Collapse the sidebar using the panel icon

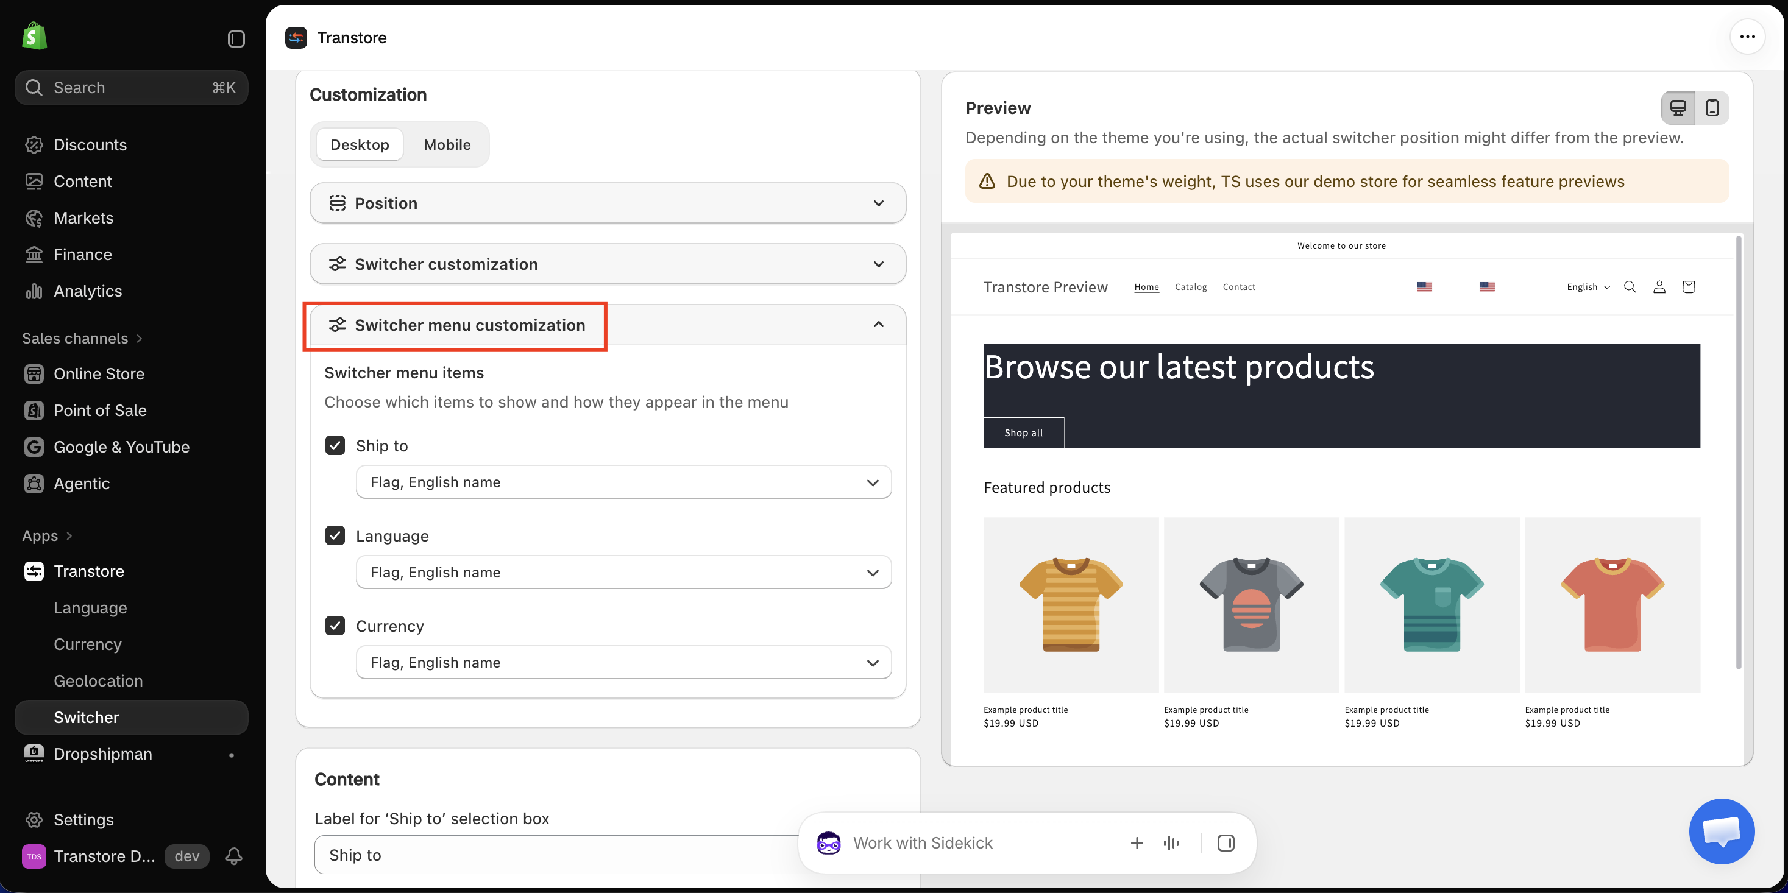pyautogui.click(x=236, y=39)
